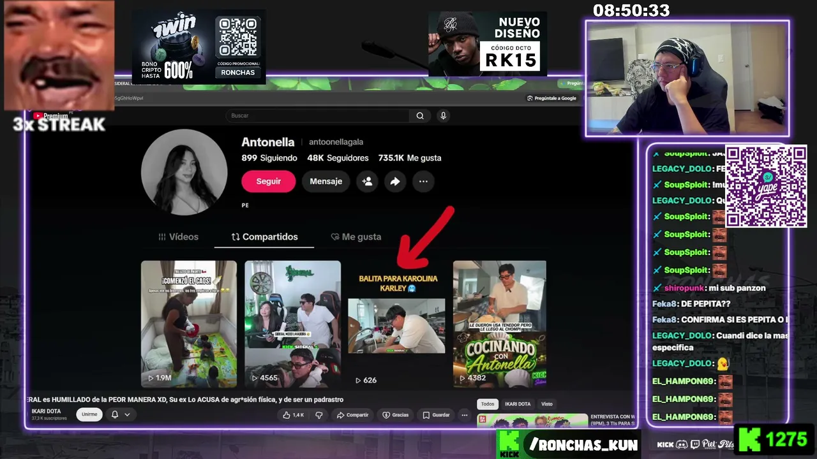The image size is (817, 459).
Task: Open the three-dot profile options menu
Action: [x=423, y=181]
